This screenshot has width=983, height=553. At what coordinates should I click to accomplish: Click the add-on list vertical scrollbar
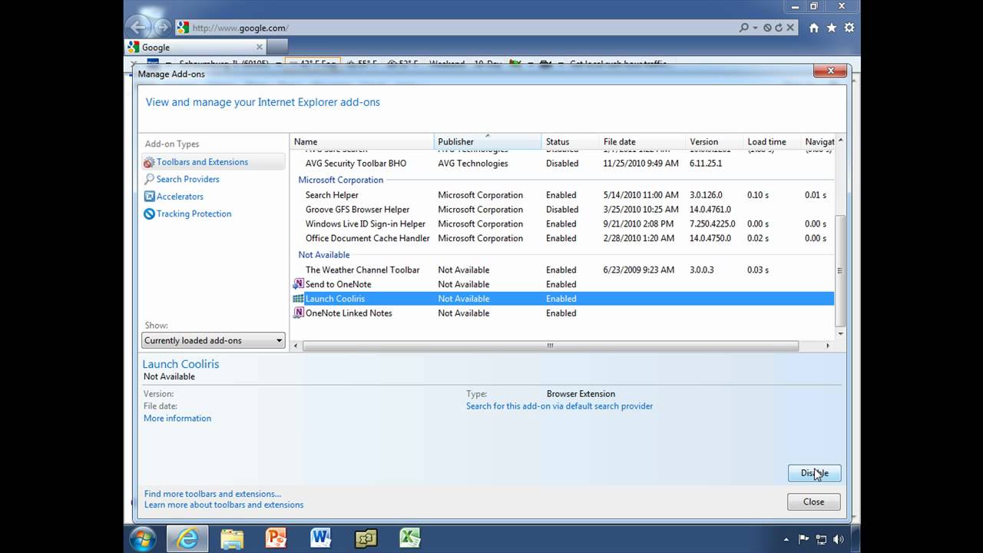coord(840,270)
